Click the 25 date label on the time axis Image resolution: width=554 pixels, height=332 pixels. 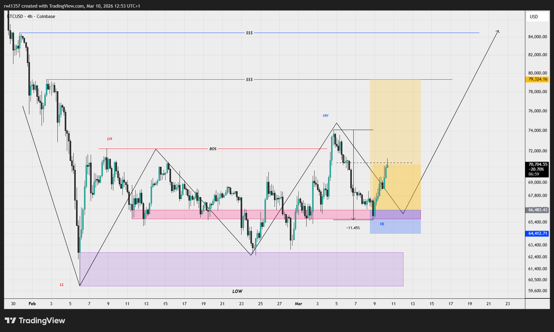coord(260,304)
